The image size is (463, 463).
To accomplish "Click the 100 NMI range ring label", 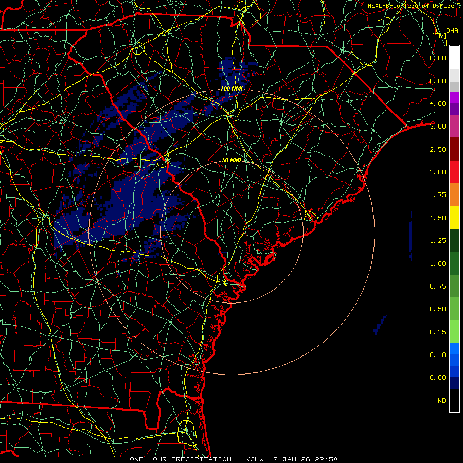I will click(x=232, y=88).
